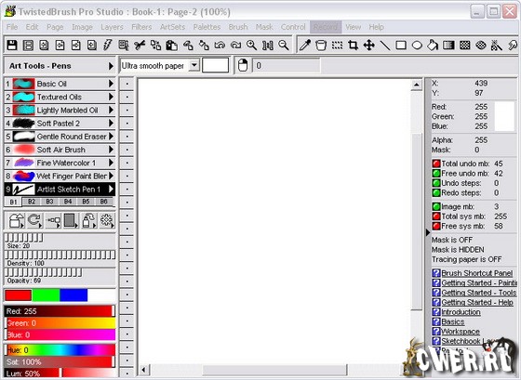Click the gear brush effects icon
The width and height of the screenshot is (521, 380).
(106, 220)
